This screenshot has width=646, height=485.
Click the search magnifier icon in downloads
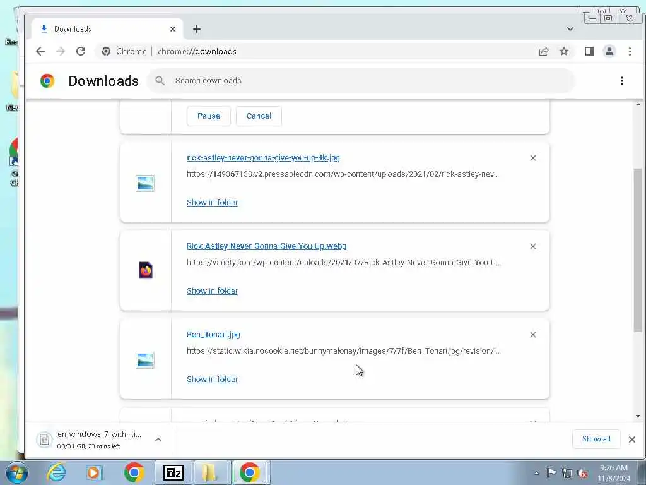tap(160, 81)
